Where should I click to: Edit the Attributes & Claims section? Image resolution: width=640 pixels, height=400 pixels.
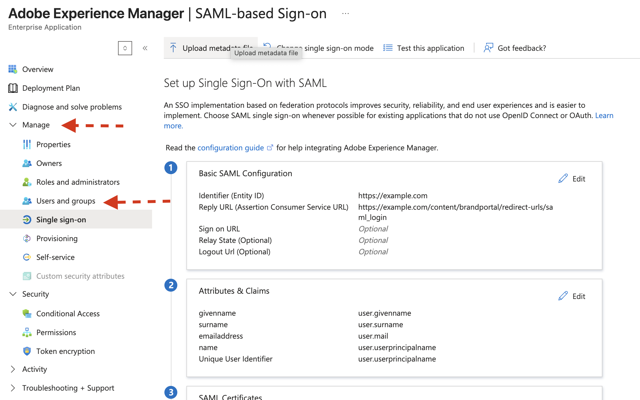pos(572,296)
